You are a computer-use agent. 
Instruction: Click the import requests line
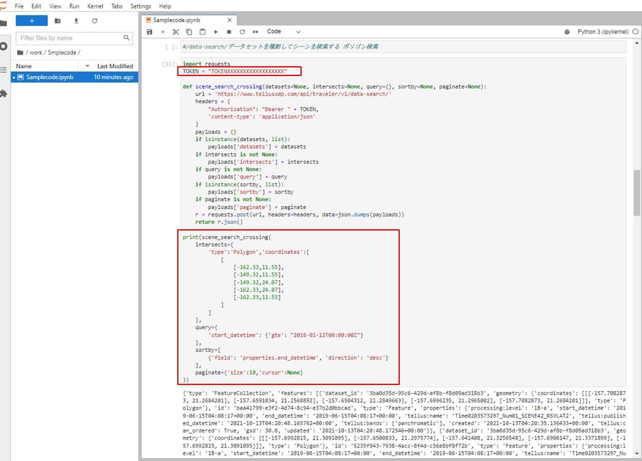click(207, 64)
